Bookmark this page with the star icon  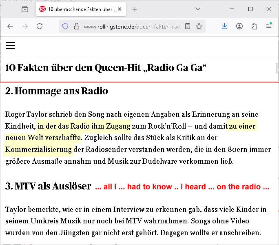coord(199,26)
